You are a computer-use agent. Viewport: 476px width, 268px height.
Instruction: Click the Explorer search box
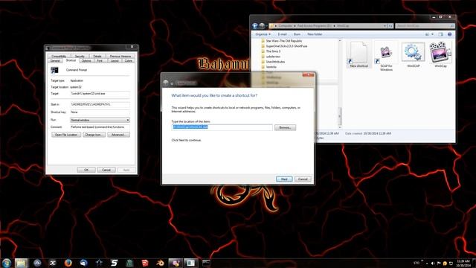(x=425, y=26)
